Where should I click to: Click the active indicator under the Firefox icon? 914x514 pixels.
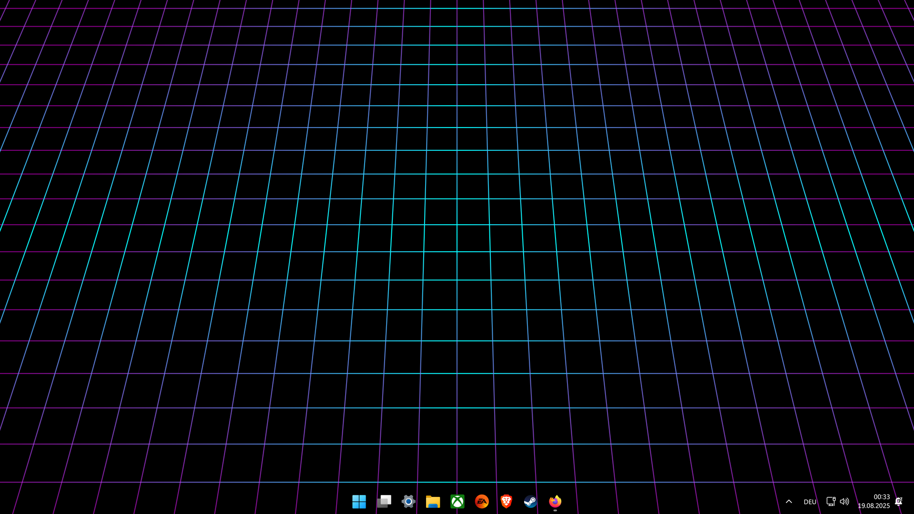click(555, 510)
